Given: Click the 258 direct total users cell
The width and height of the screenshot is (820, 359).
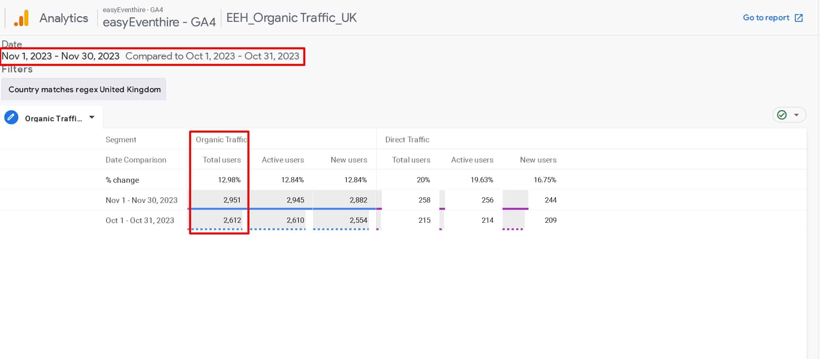Looking at the screenshot, I should [x=424, y=200].
